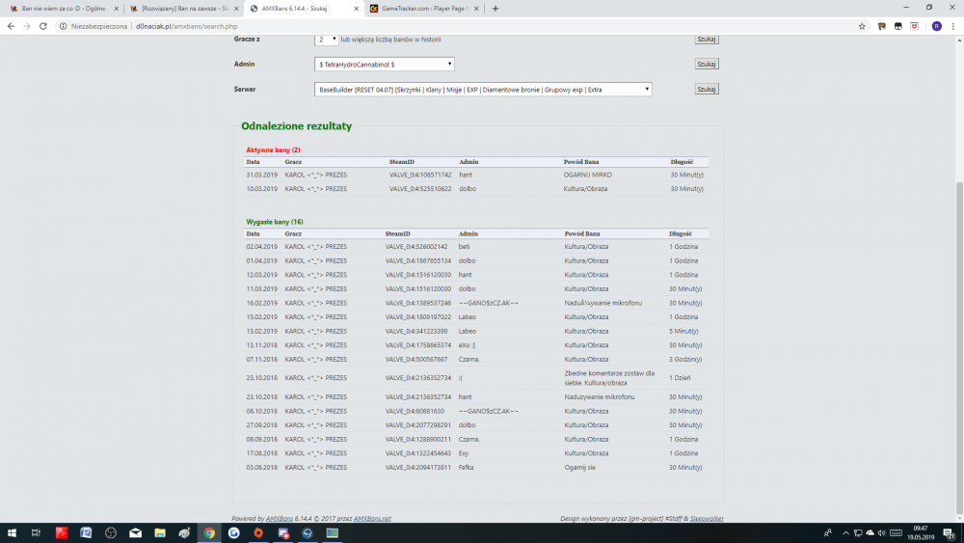964x543 pixels.
Task: Click reason 'Naduzywanie mikrofonu' by hant
Action: (x=600, y=397)
